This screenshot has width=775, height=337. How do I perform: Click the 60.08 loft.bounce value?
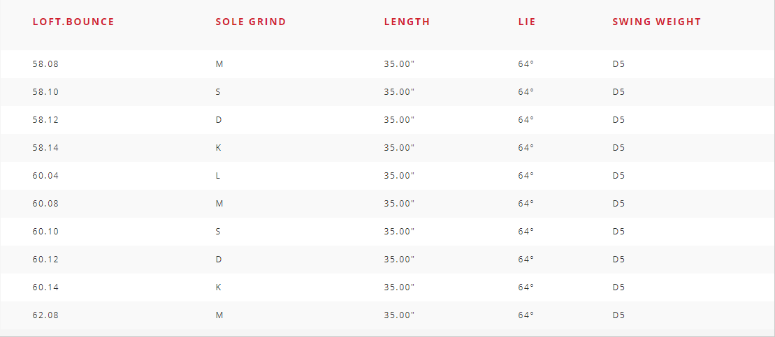coord(45,203)
